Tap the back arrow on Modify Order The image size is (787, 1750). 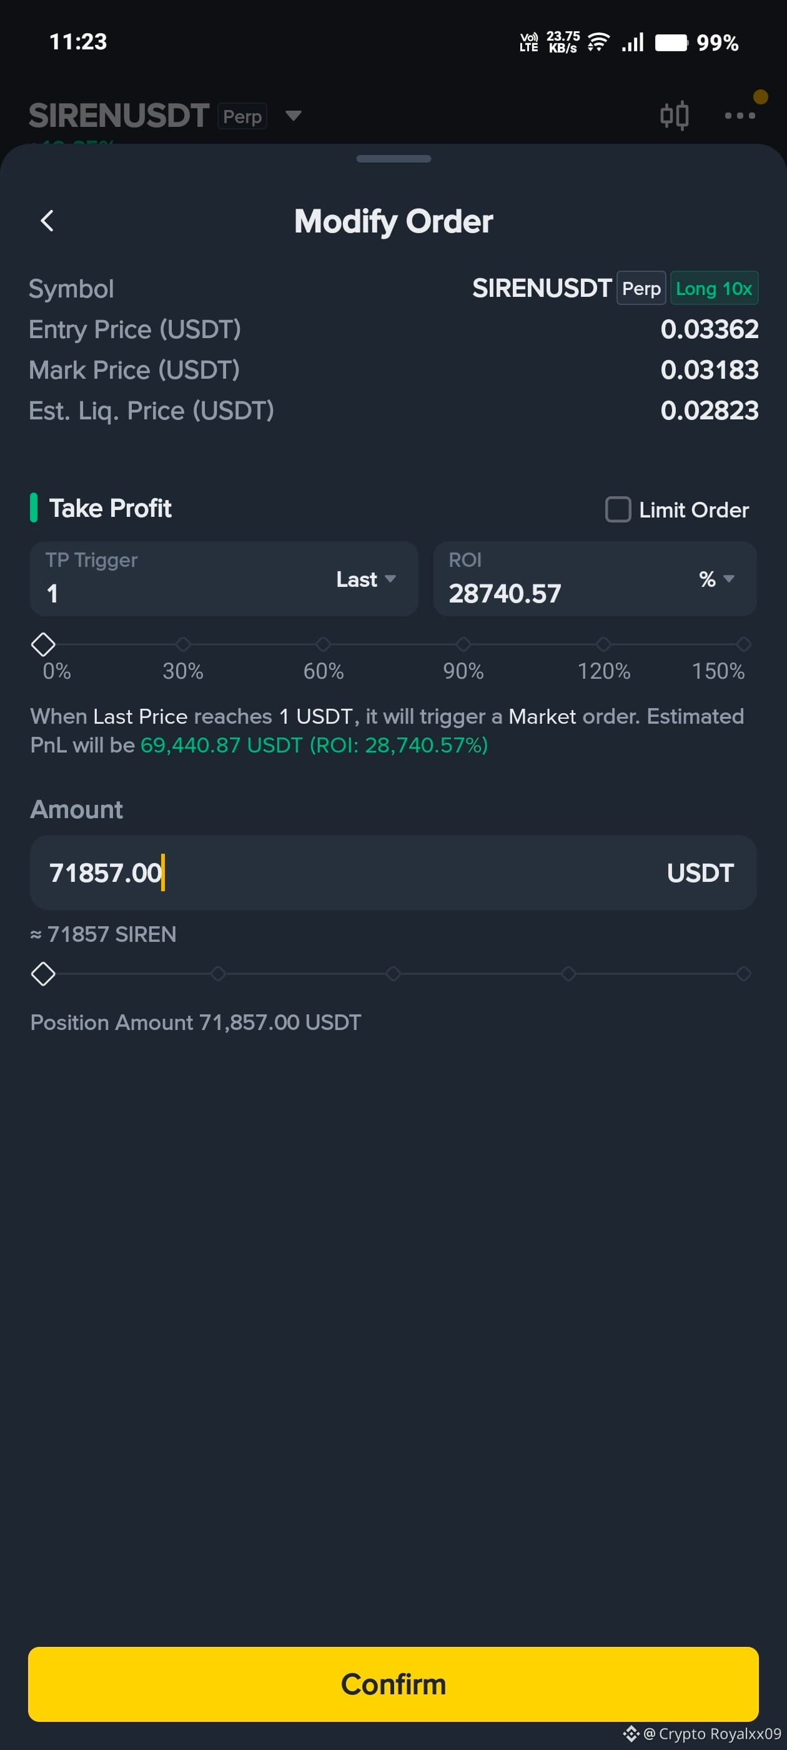tap(47, 220)
